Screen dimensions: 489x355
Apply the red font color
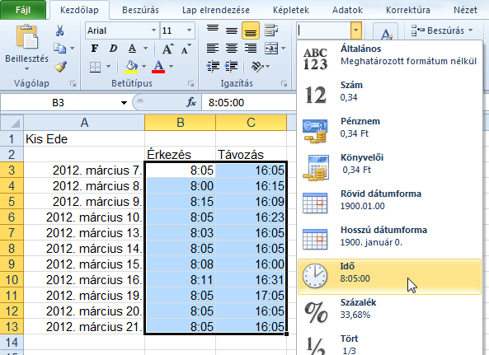[158, 67]
